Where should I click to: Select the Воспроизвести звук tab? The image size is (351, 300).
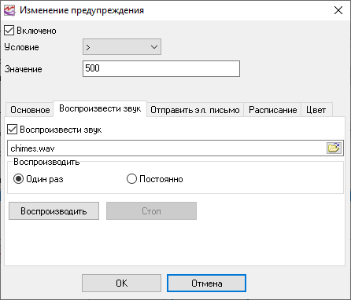point(100,108)
